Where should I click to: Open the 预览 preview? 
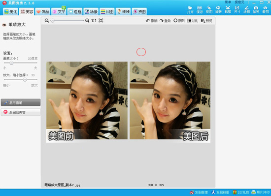coord(206,21)
